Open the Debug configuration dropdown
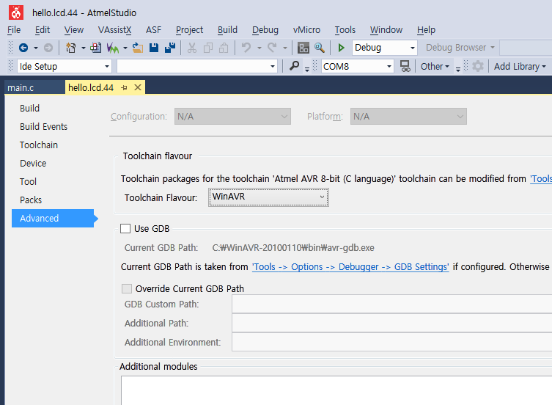Image resolution: width=552 pixels, height=405 pixels. pos(385,48)
